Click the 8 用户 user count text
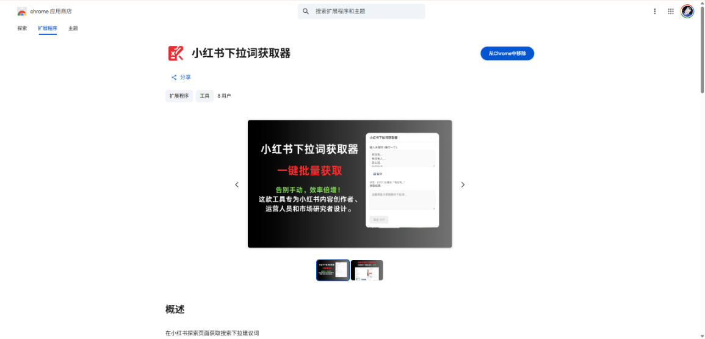 click(x=224, y=96)
